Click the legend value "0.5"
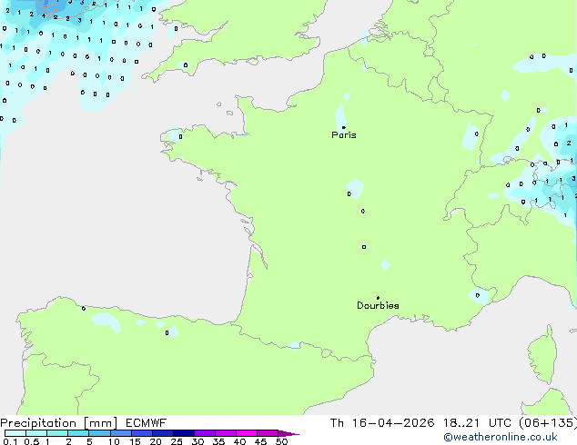577x445 pixels. [x=31, y=441]
